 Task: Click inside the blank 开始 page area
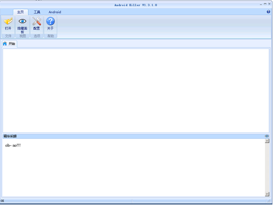tap(136, 91)
